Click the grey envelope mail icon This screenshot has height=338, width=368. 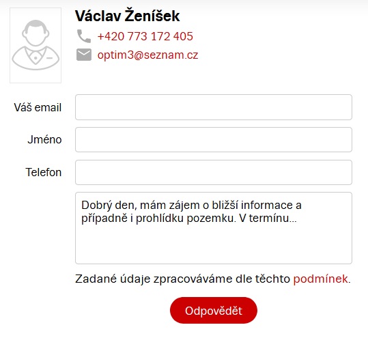[84, 55]
